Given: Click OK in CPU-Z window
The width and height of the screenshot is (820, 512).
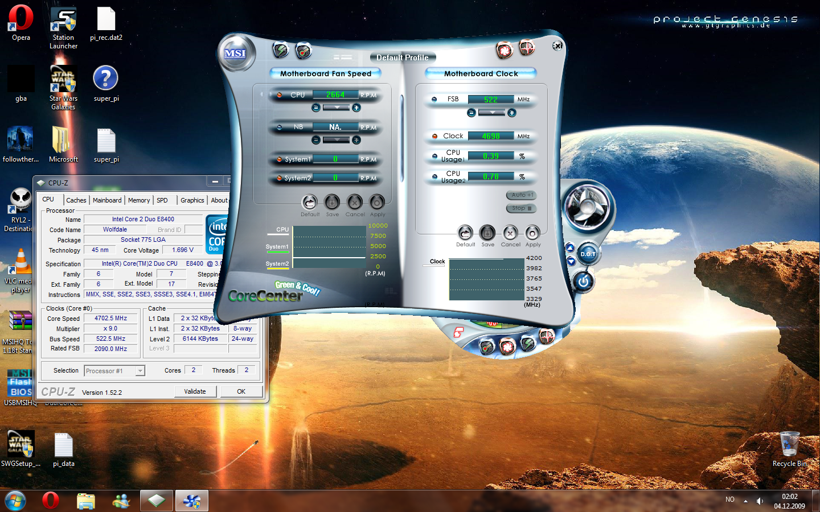Looking at the screenshot, I should (241, 391).
